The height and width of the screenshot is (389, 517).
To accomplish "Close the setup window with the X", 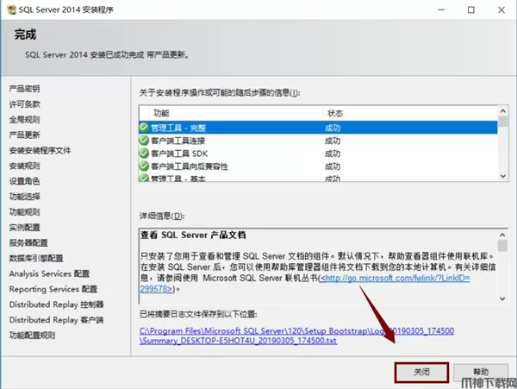I will click(501, 9).
